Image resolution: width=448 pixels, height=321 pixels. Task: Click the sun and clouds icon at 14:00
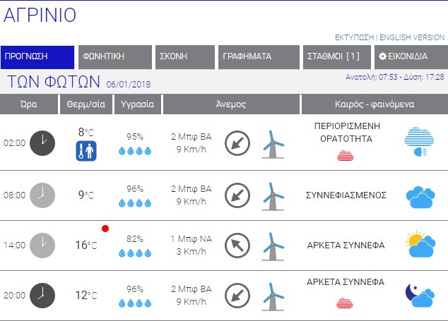point(420,244)
